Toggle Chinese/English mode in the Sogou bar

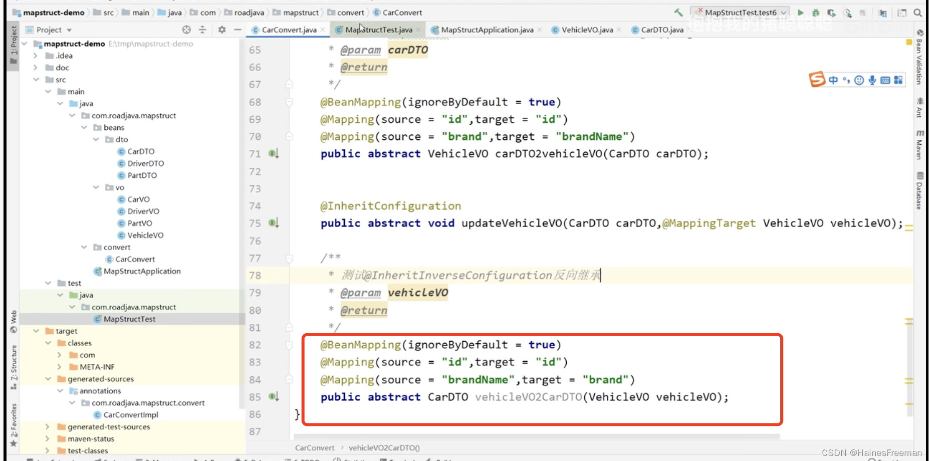click(833, 80)
